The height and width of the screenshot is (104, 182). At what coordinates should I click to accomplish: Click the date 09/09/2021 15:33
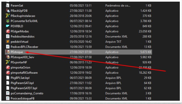(81, 99)
